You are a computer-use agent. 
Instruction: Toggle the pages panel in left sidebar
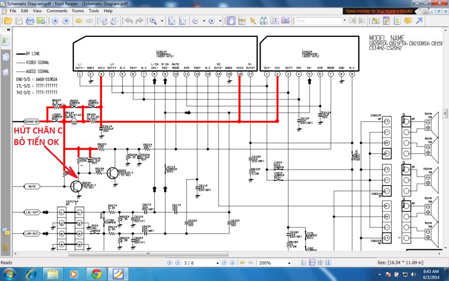[6, 57]
